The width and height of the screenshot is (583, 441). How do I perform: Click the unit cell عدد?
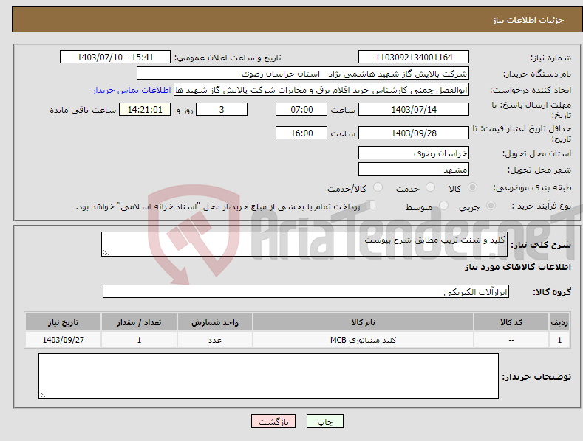(215, 340)
